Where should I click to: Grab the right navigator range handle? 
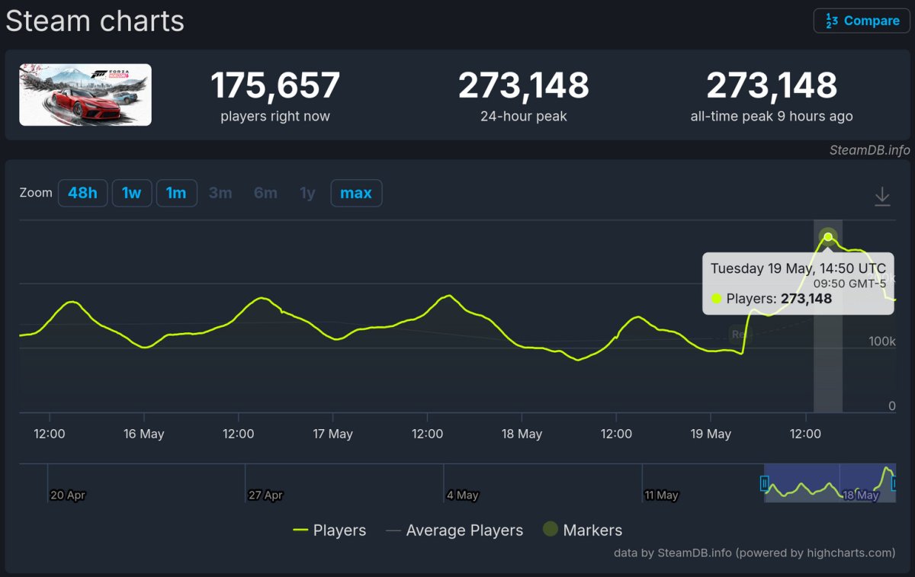(x=894, y=483)
